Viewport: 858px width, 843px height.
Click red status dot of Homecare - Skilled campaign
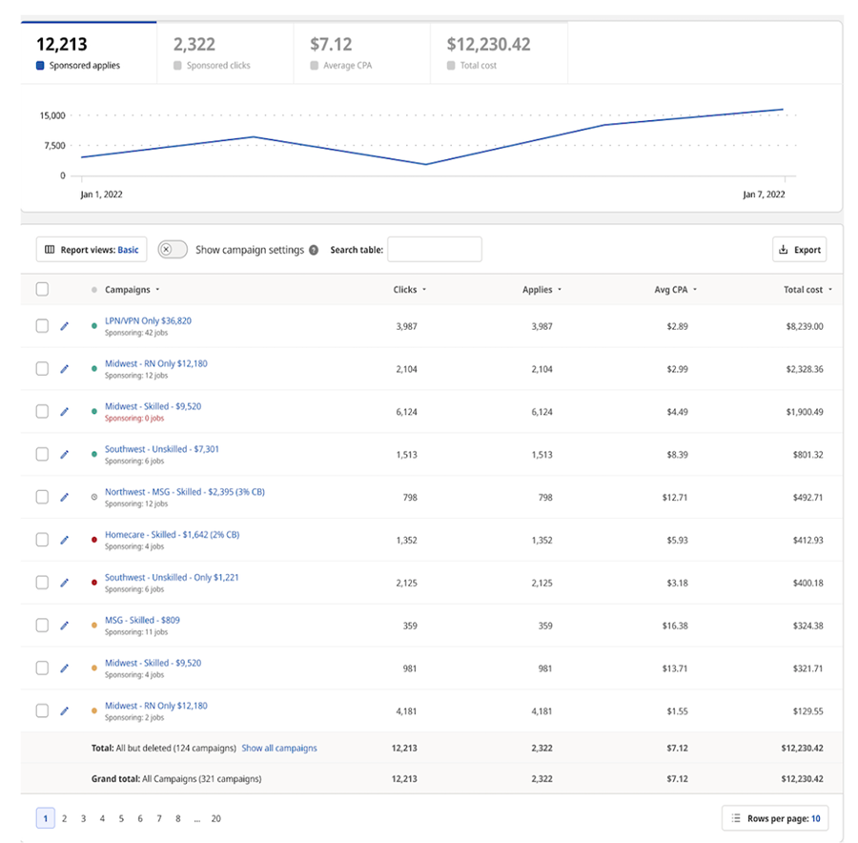(x=94, y=540)
